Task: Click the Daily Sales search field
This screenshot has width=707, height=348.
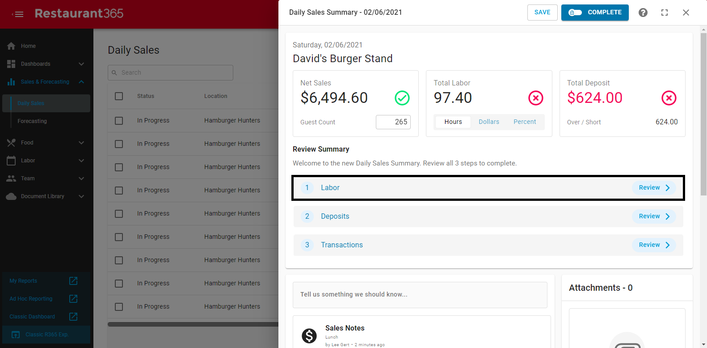Action: click(x=170, y=72)
